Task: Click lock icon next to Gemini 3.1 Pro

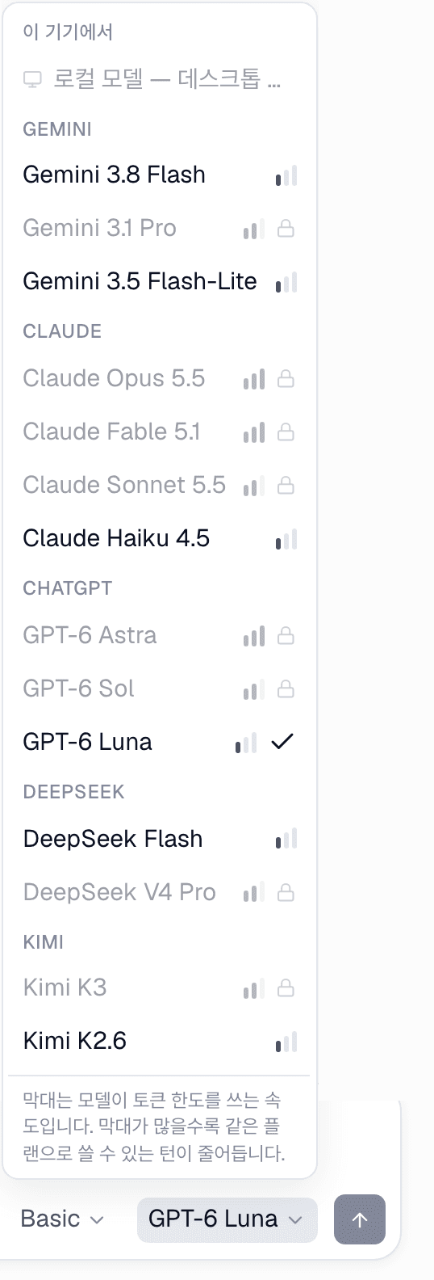Action: point(286,229)
